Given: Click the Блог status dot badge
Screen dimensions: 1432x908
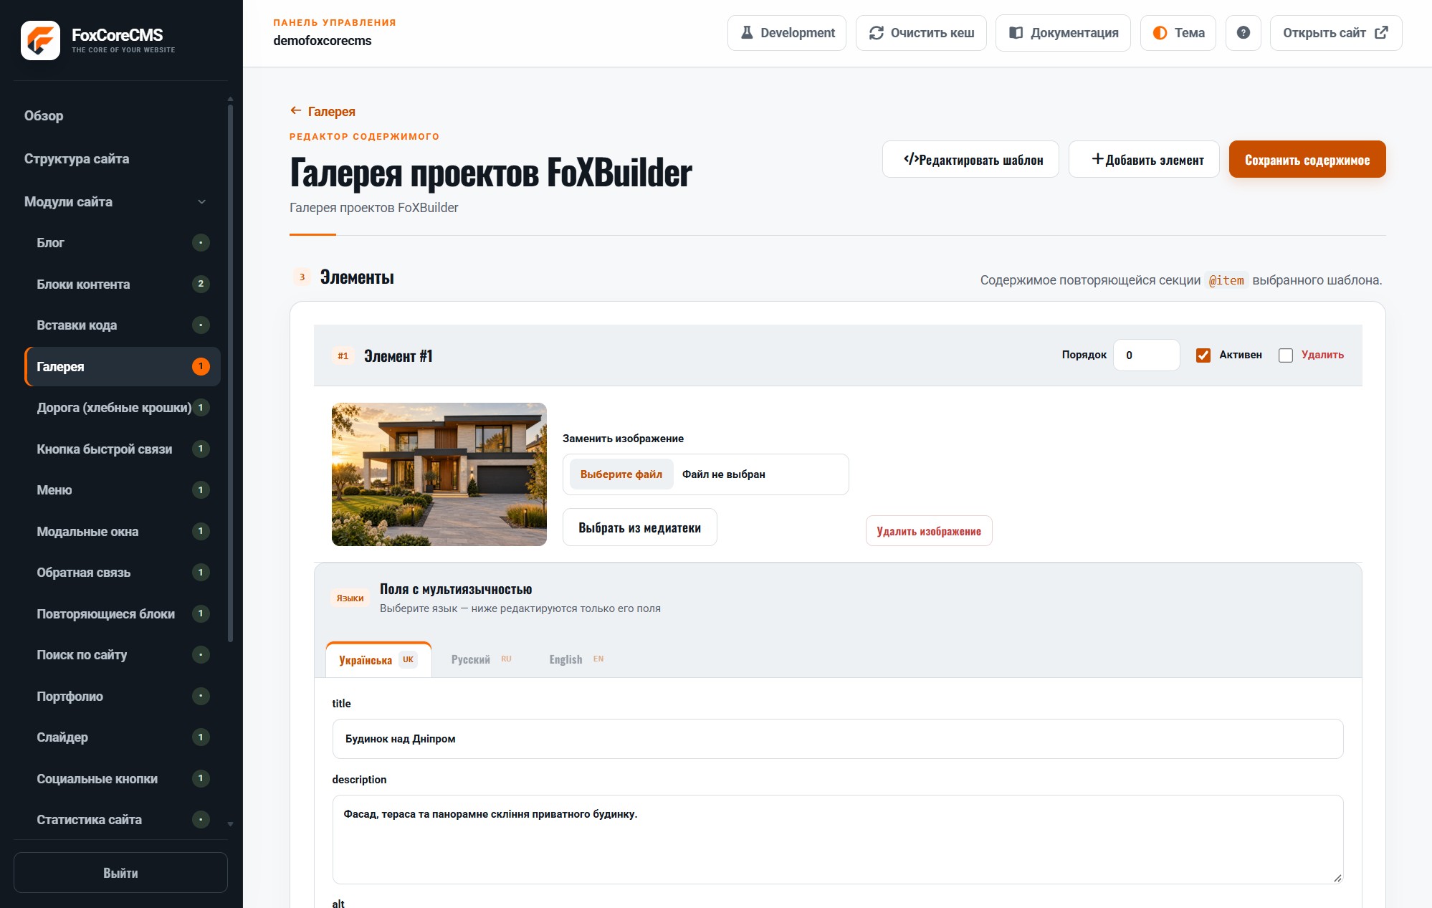Looking at the screenshot, I should (x=201, y=243).
